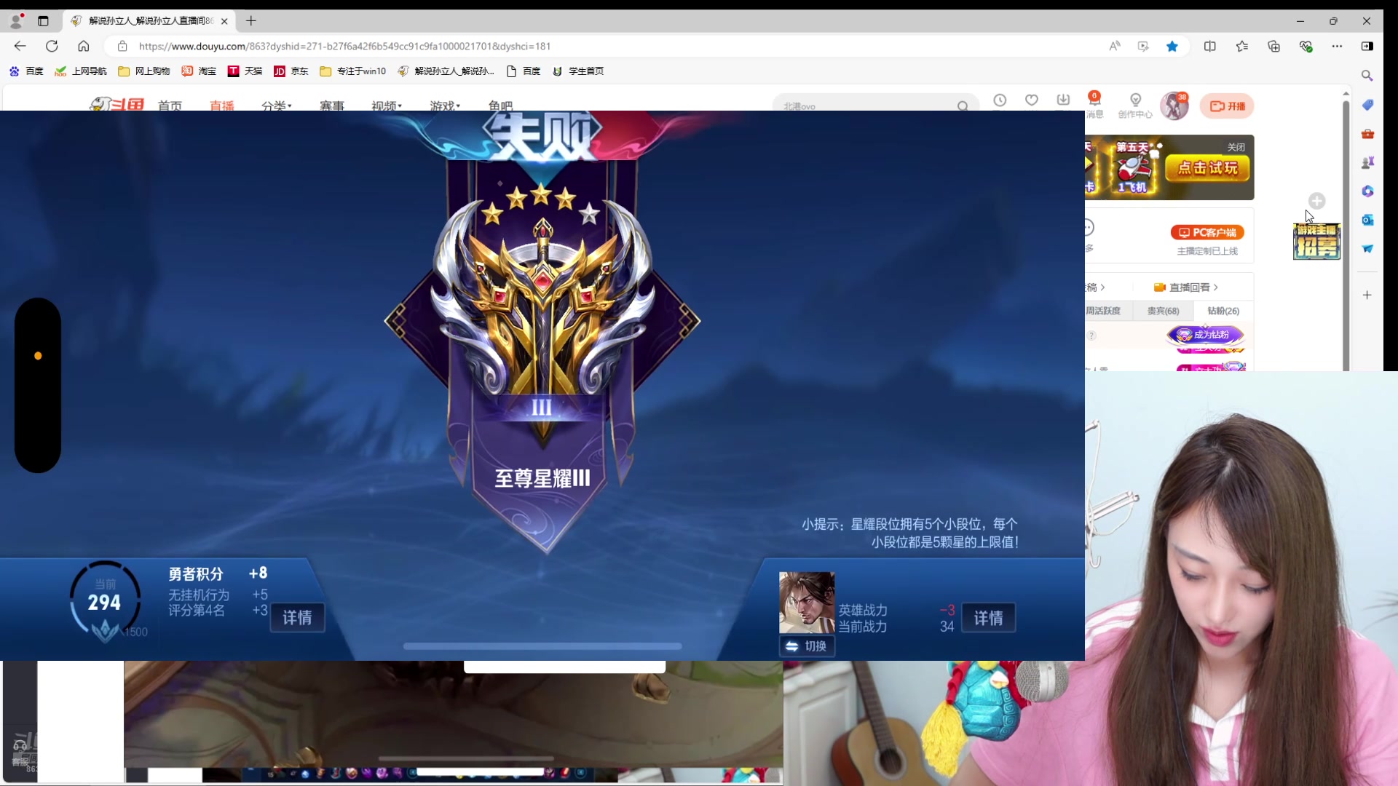Select the 贵宾(68) tab
The width and height of the screenshot is (1398, 786).
(1163, 311)
